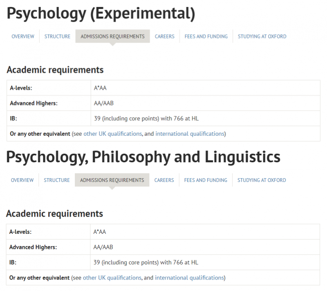Click 'Advanced Highers:' in Psychology, Philosophy and Linguistics table
The width and height of the screenshot is (327, 291).
click(33, 247)
